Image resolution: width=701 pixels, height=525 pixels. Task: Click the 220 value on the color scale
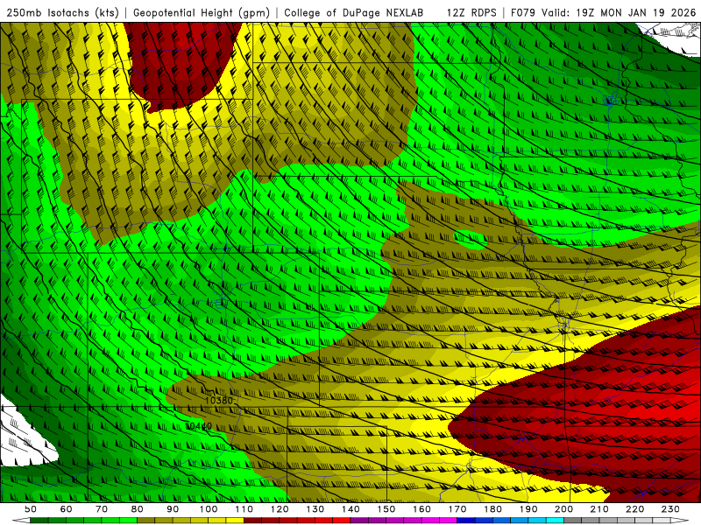[x=634, y=509]
